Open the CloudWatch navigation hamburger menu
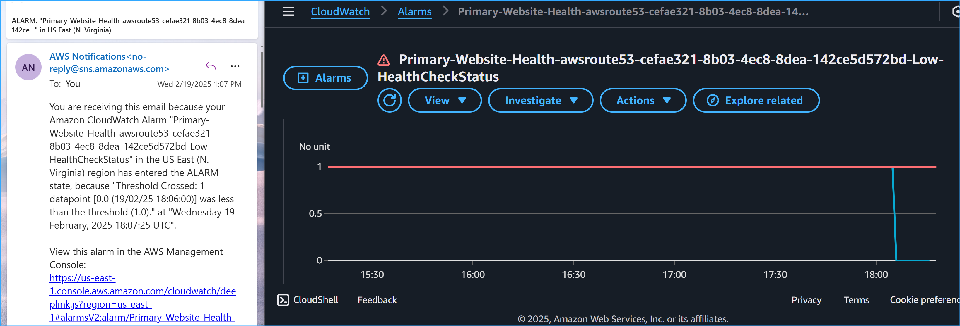 (x=288, y=11)
